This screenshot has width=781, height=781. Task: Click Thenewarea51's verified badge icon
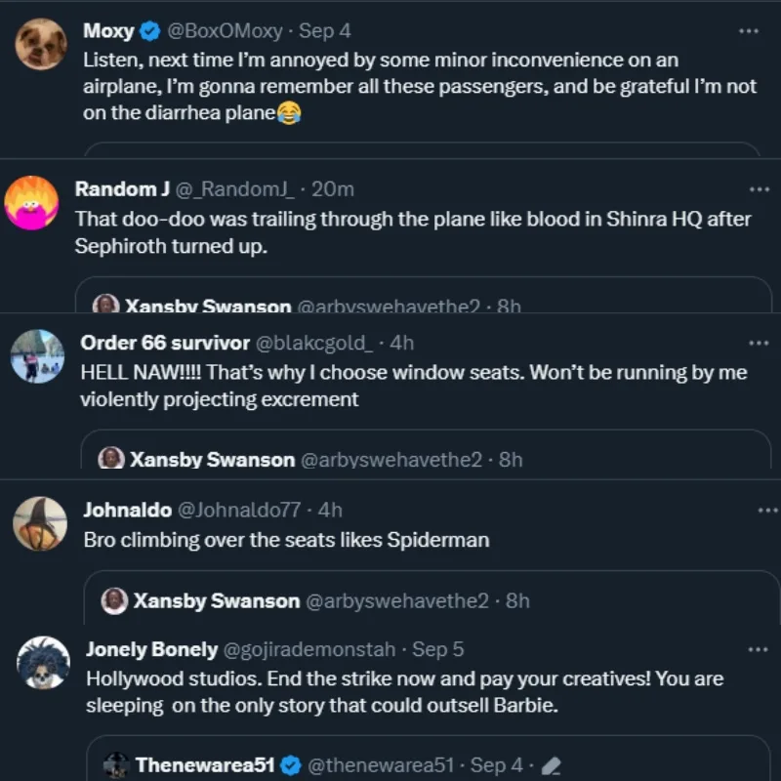coord(291,765)
